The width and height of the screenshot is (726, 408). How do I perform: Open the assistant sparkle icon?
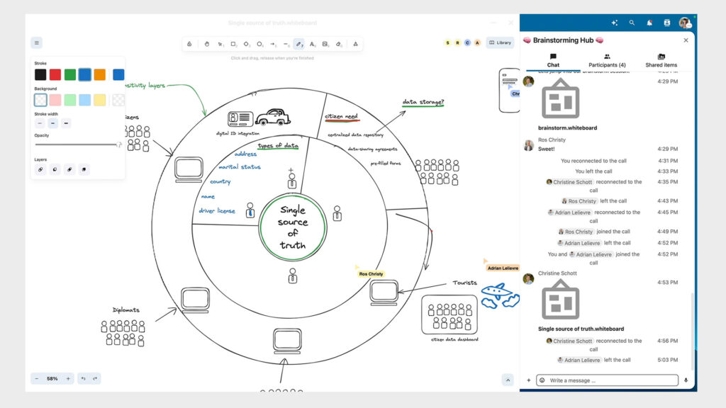615,23
